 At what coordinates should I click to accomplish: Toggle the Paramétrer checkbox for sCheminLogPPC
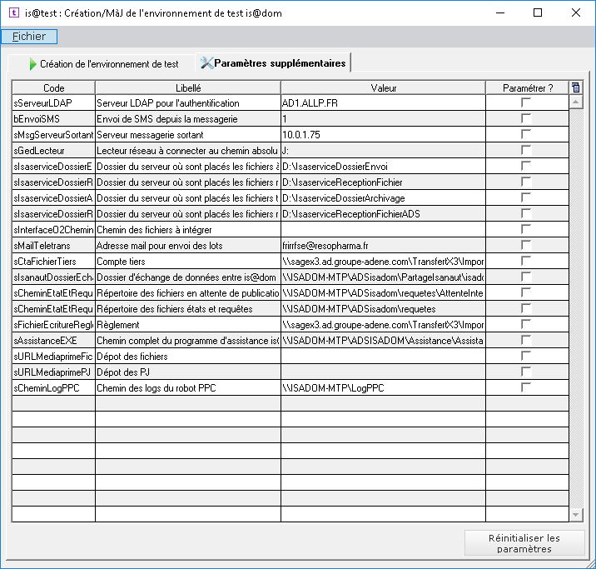point(526,387)
